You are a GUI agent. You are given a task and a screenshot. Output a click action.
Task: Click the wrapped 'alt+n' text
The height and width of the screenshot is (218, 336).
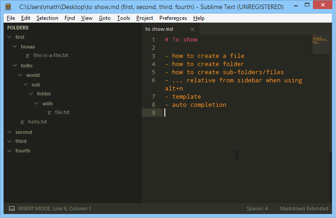(x=174, y=89)
